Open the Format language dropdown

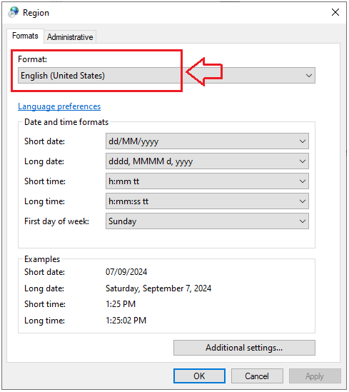[166, 76]
